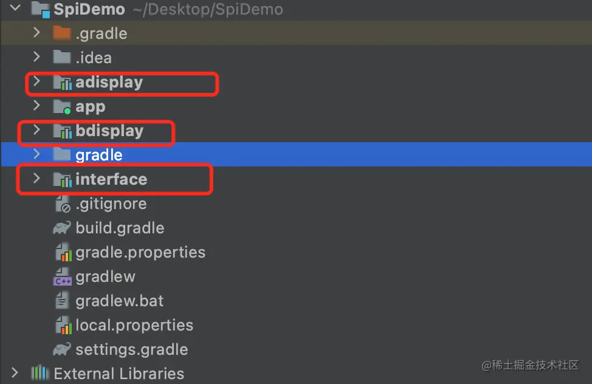Viewport: 592px width, 384px height.
Task: Expand the interface module chevron
Action: tap(36, 179)
